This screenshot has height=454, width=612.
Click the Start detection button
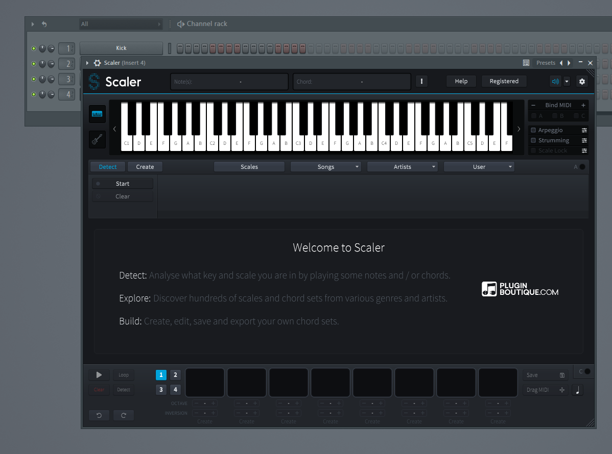[x=123, y=184]
